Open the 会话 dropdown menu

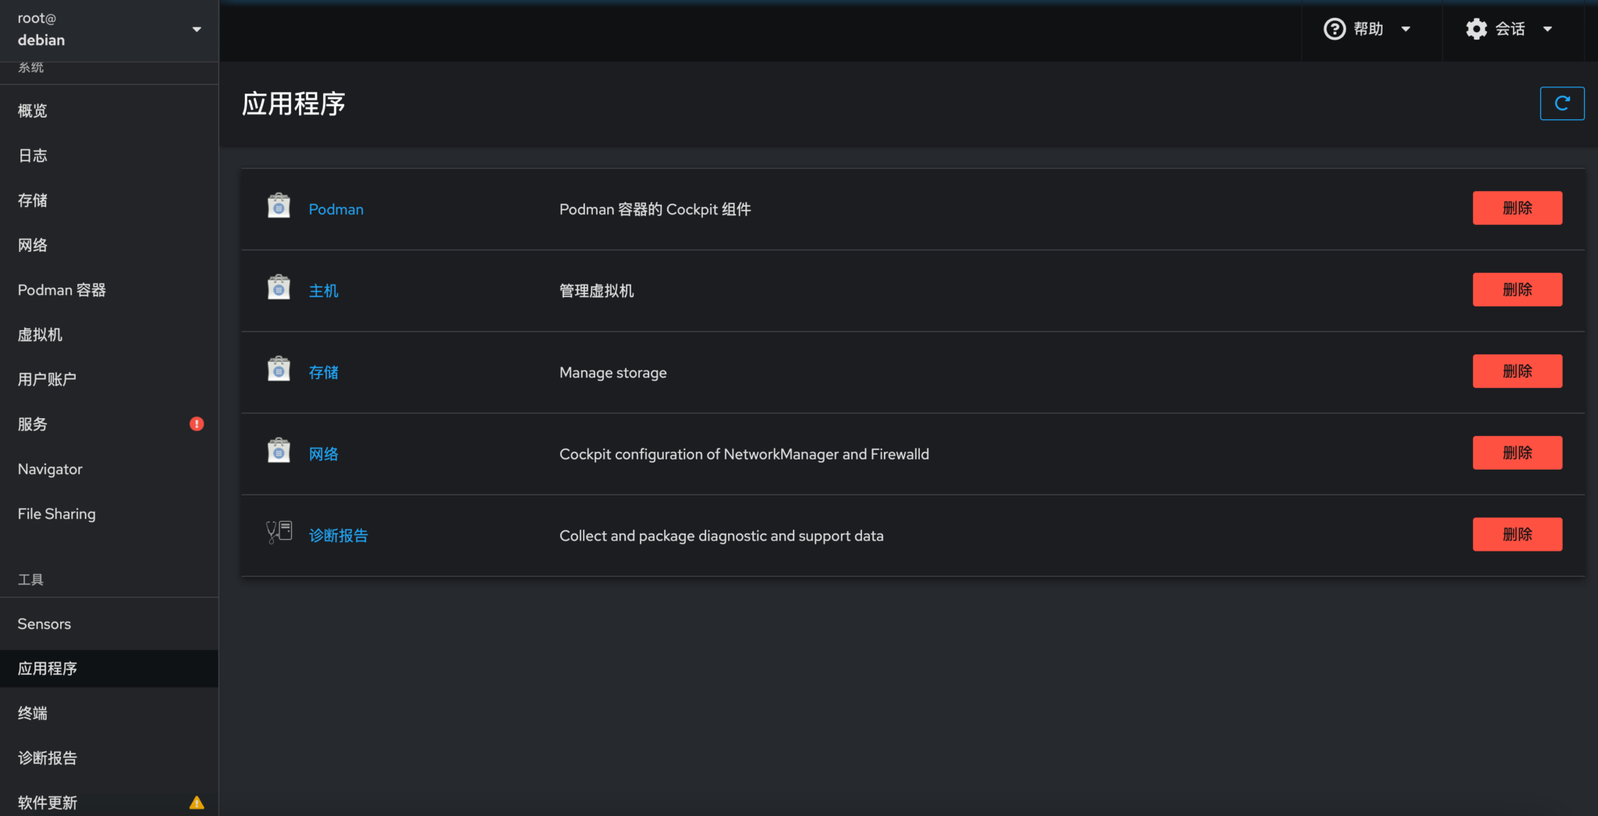pyautogui.click(x=1511, y=29)
